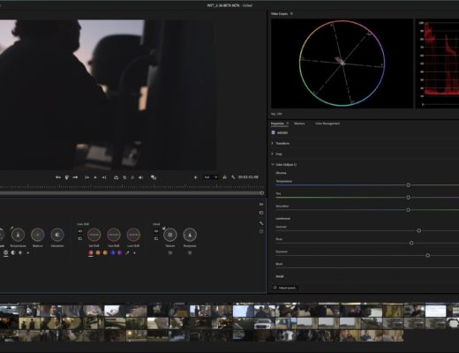
Task: Reset the Detail section
Action: click(x=156, y=238)
